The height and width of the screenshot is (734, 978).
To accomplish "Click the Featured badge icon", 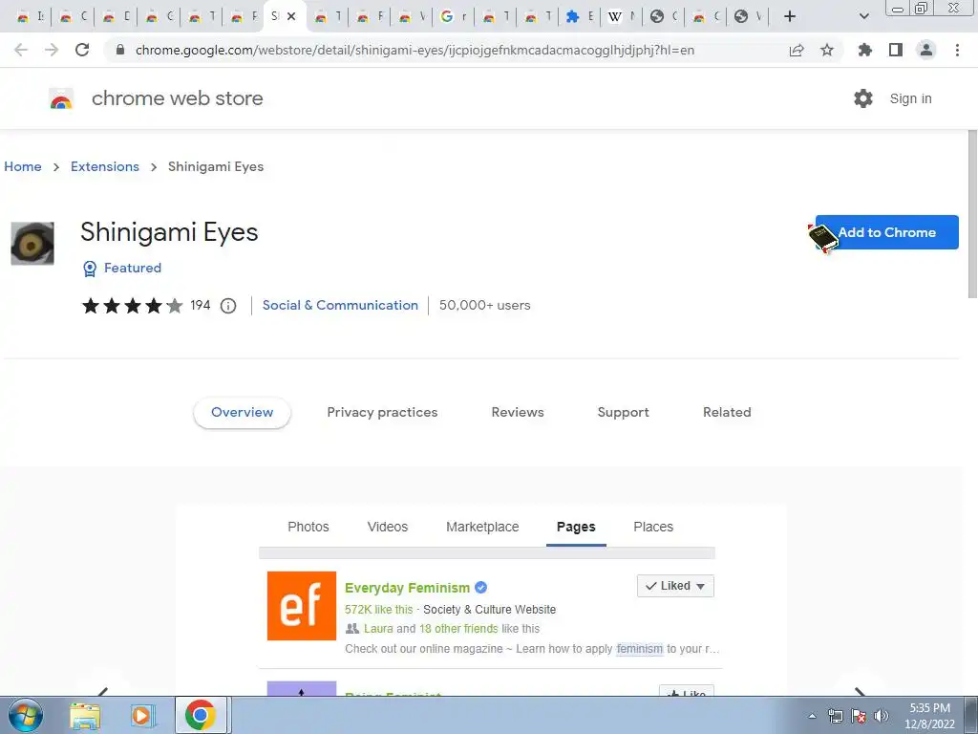I will point(90,269).
